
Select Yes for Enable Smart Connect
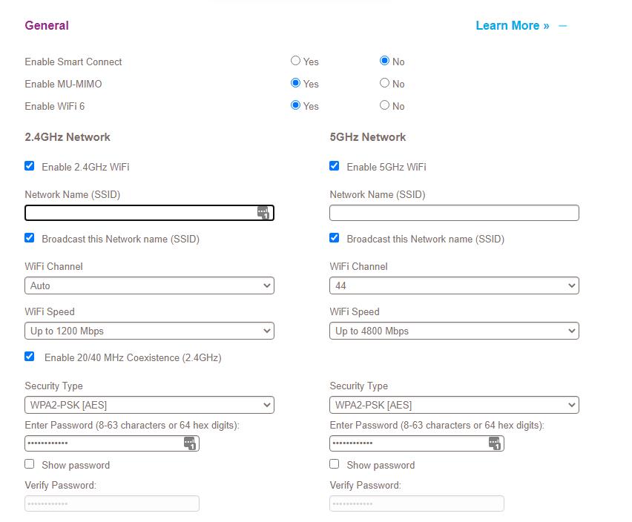(296, 61)
